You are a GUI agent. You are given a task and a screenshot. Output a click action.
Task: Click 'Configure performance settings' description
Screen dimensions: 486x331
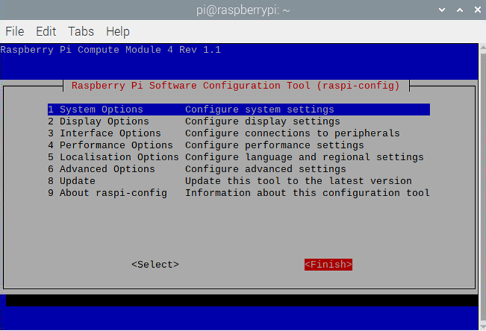(x=274, y=145)
